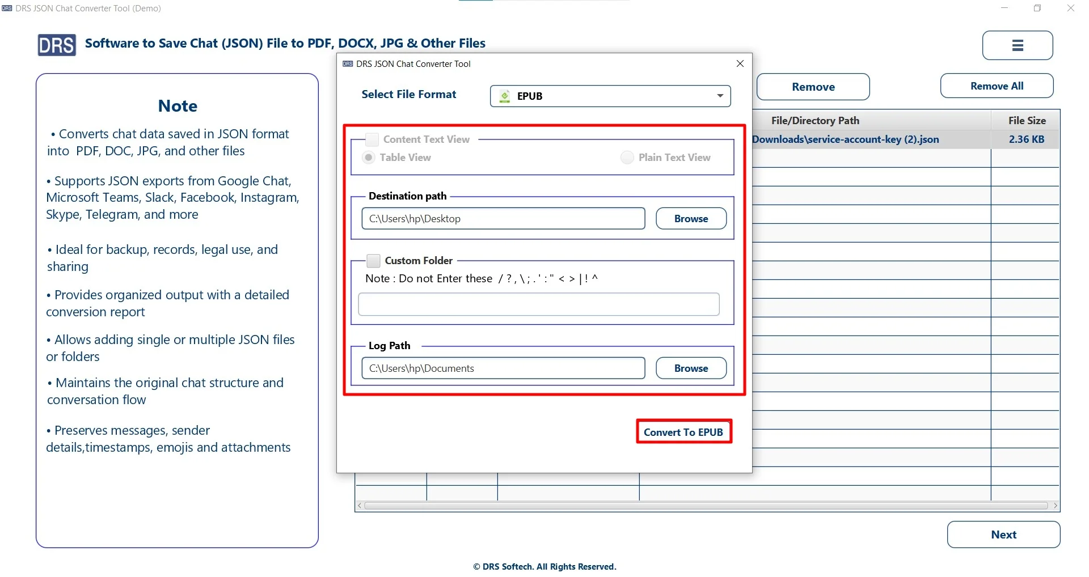Browse for a log path
This screenshot has width=1089, height=577.
[691, 368]
